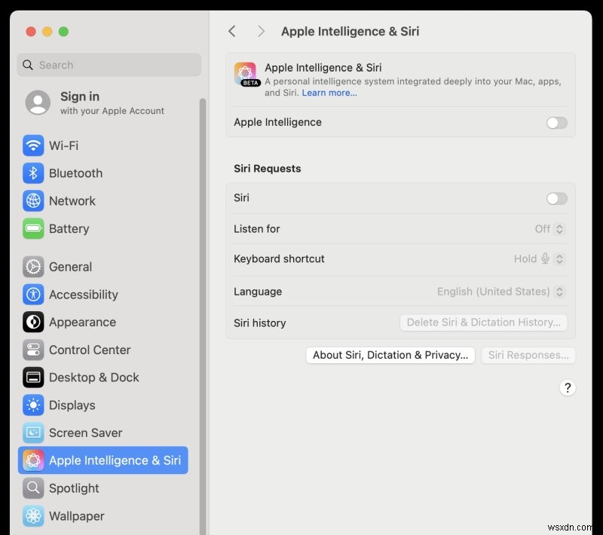Viewport: 603px width, 535px height.
Task: Open Battery via the green icon
Action: pyautogui.click(x=33, y=228)
